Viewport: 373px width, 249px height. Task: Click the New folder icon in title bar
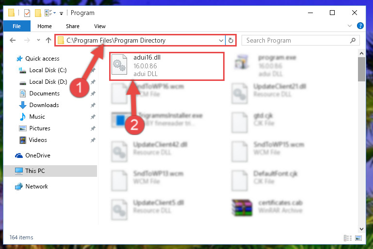tap(38, 13)
